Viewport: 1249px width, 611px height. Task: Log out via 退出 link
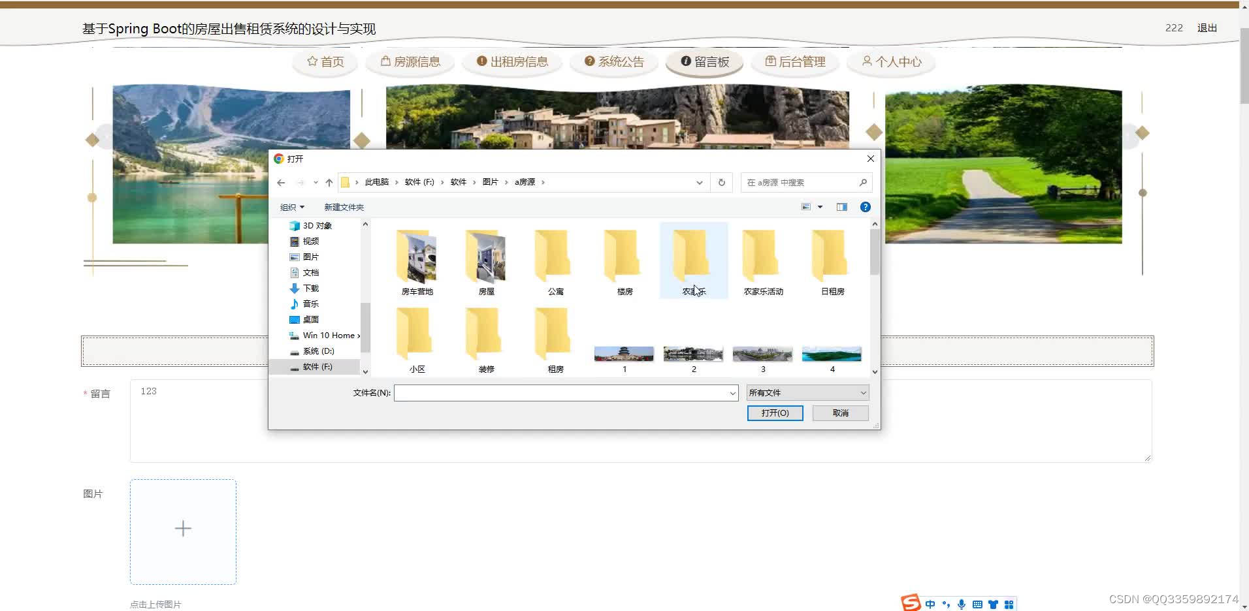1207,28
